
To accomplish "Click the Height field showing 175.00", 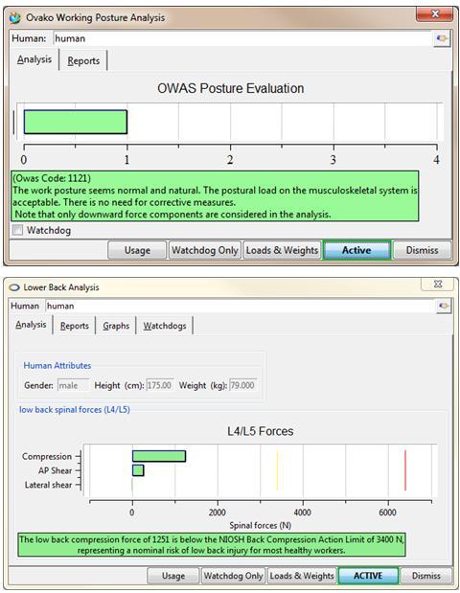I will 160,385.
